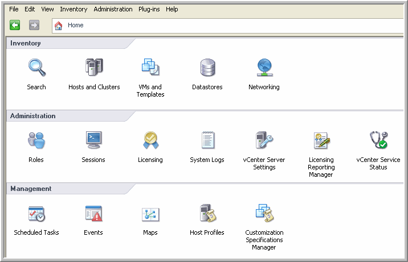
Task: Click the green back navigation arrow
Action: coord(15,25)
